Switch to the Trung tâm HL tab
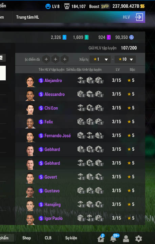This screenshot has height=244, width=155. (x=27, y=17)
